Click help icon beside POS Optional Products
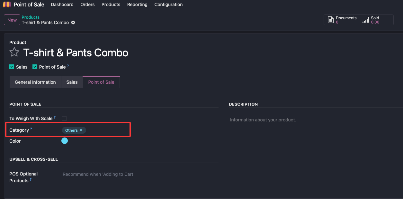This screenshot has height=199, width=403. [31, 180]
